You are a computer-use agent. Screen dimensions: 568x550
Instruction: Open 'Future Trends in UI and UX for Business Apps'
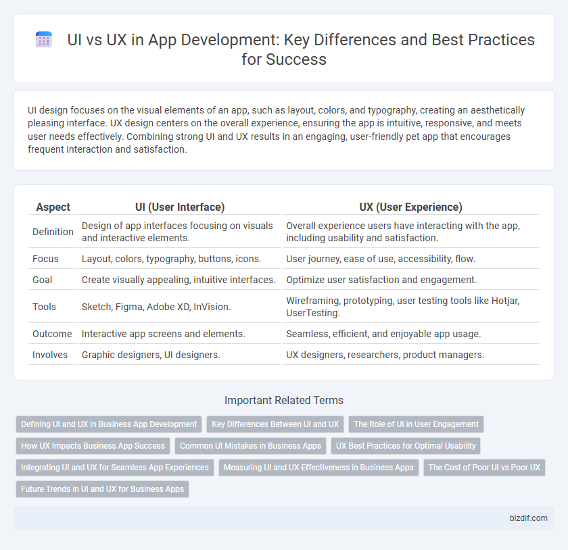(102, 489)
